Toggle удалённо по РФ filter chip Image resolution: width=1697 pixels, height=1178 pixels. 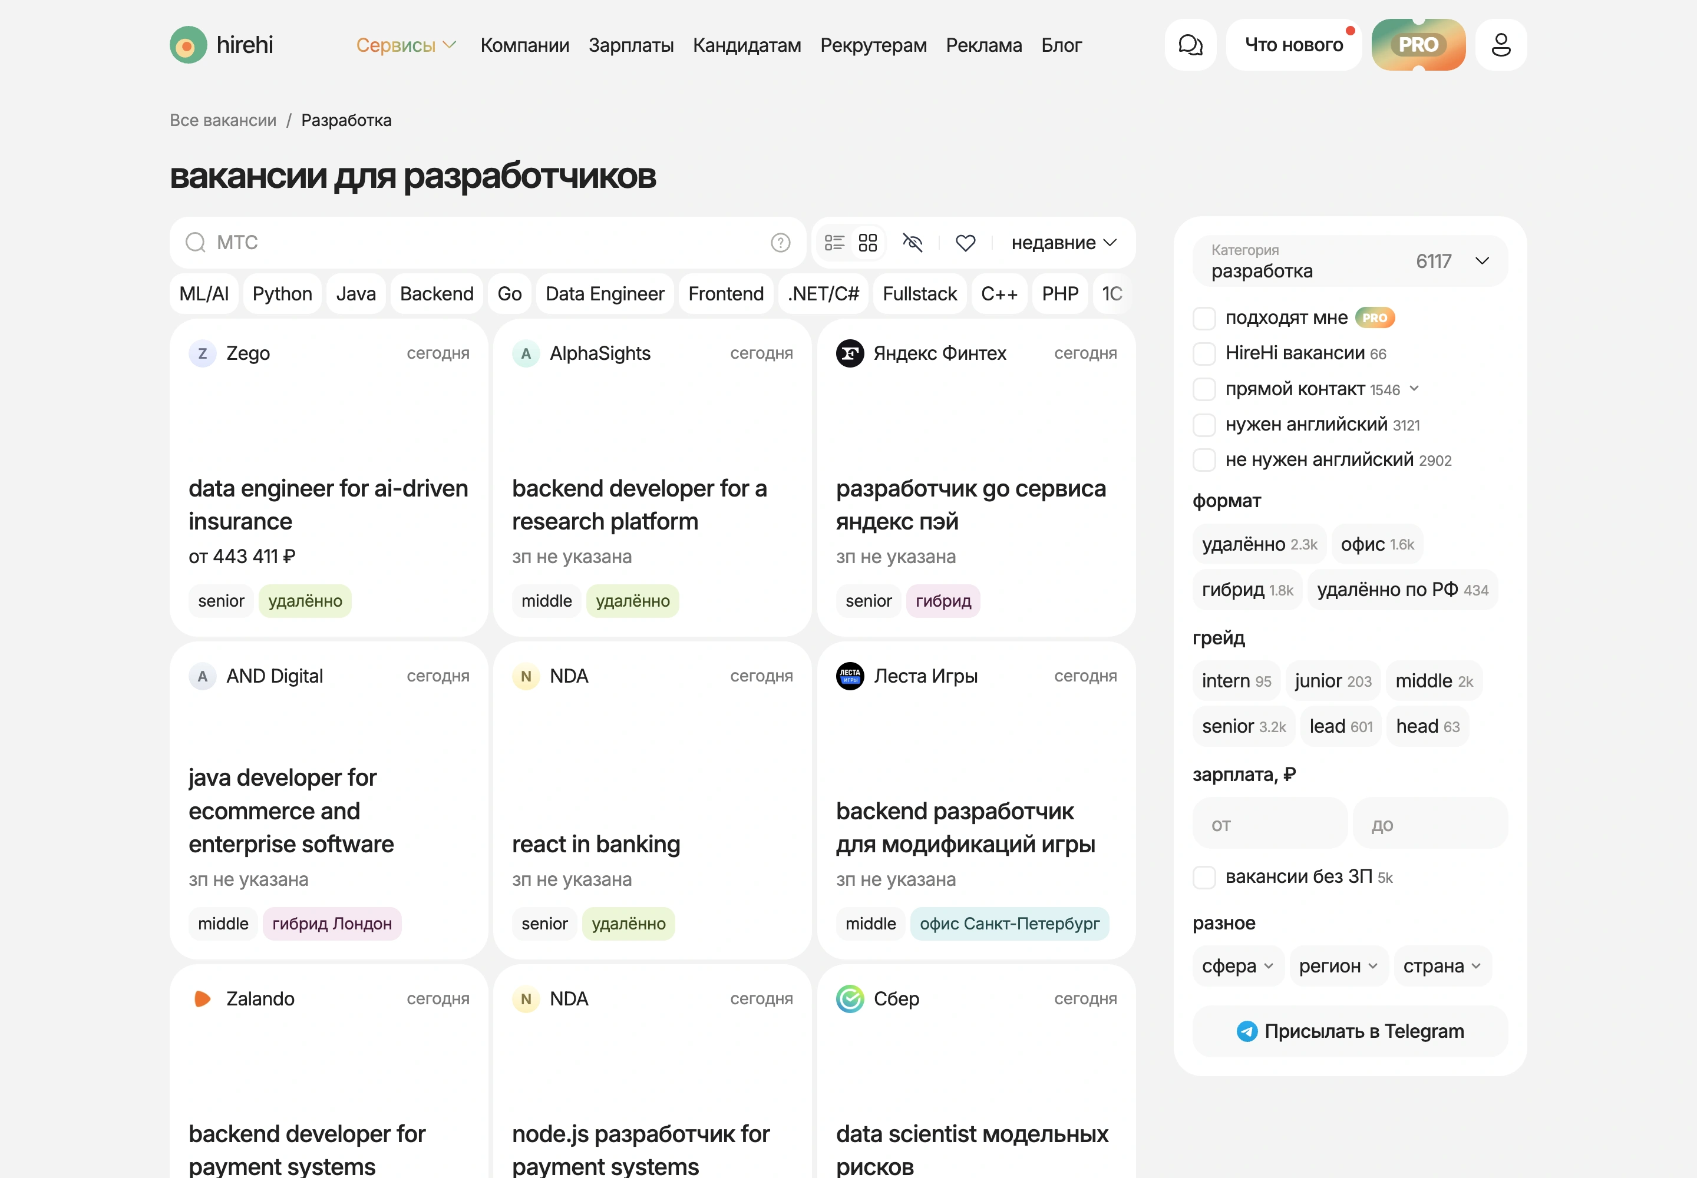[1402, 590]
